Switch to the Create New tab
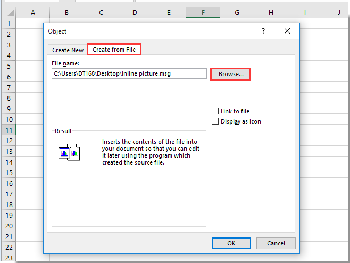The height and width of the screenshot is (263, 350). pos(68,50)
